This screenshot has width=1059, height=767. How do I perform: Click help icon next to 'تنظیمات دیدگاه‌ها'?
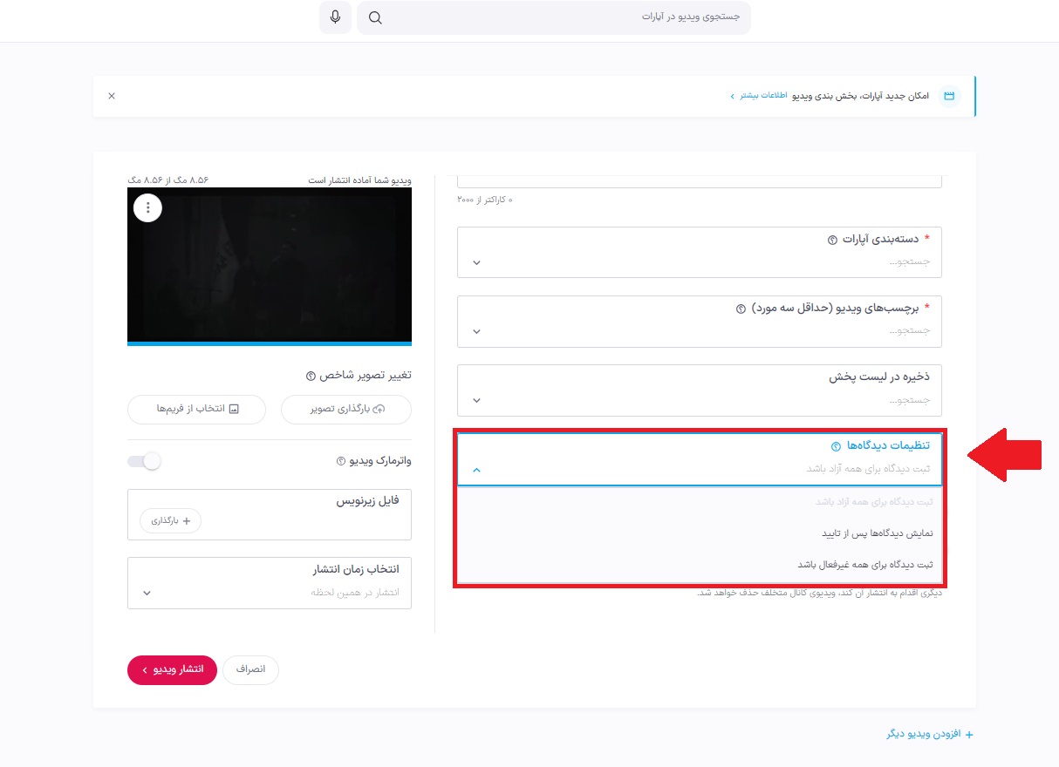point(836,446)
